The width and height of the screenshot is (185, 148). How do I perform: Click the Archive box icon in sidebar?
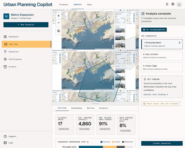click(5, 67)
